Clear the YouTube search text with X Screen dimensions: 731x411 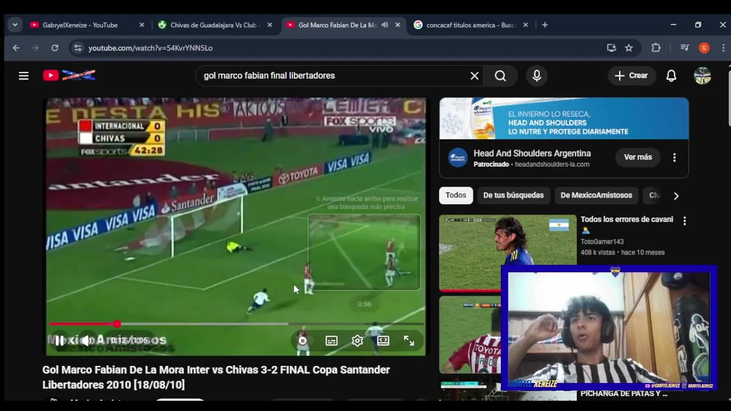[x=474, y=75]
